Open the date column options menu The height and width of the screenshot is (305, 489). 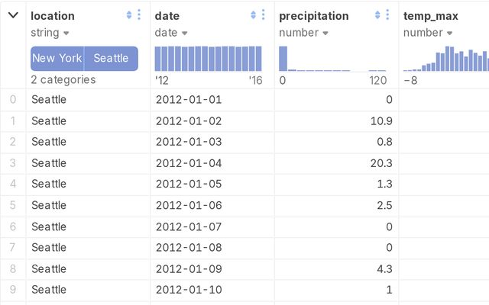click(x=264, y=15)
